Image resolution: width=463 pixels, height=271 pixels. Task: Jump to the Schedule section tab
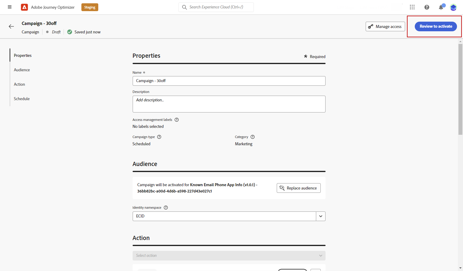(22, 99)
